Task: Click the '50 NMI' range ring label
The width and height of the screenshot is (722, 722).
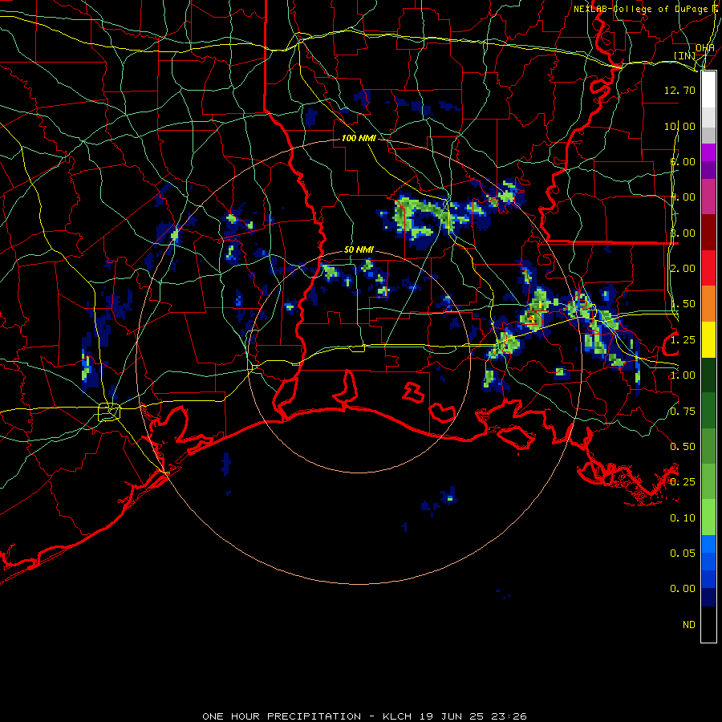Action: (359, 249)
